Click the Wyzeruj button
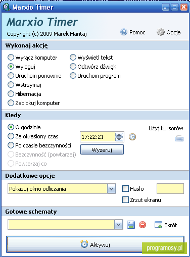The height and width of the screenshot is (257, 190). (102, 149)
